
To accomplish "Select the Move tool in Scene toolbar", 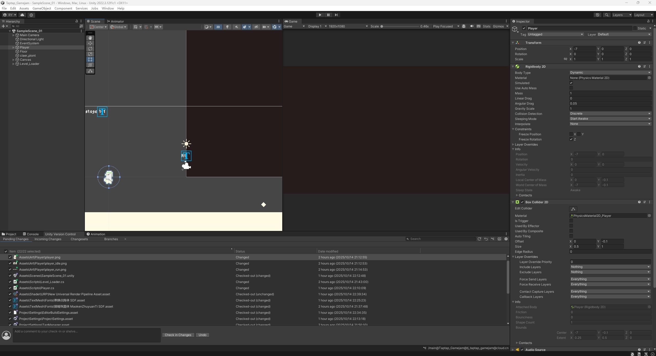I will click(90, 43).
